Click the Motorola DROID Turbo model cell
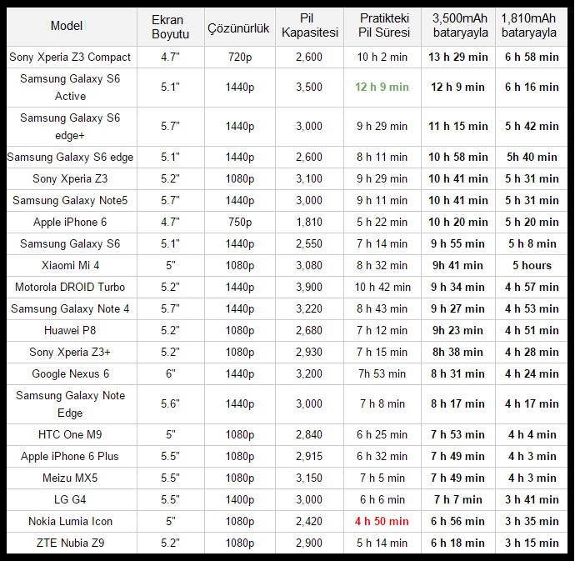Viewport: 575px width, 561px height. 70,287
